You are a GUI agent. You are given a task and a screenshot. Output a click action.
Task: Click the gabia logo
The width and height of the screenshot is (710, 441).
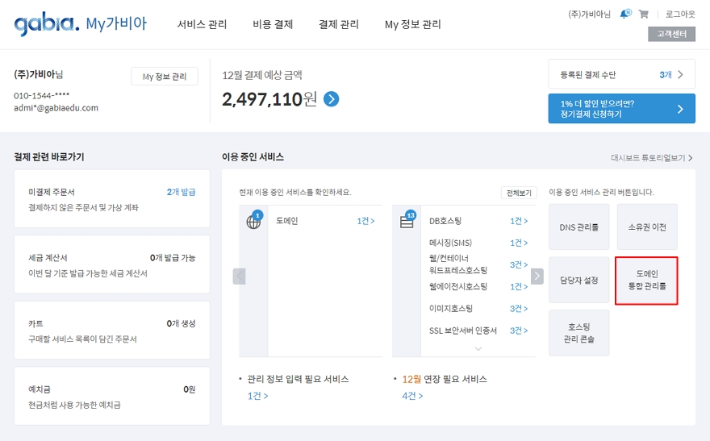(x=47, y=23)
